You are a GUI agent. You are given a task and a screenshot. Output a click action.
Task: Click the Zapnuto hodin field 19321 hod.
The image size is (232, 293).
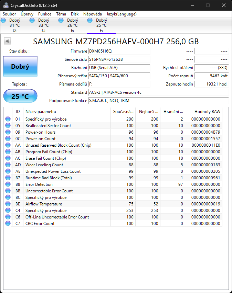[x=212, y=84]
